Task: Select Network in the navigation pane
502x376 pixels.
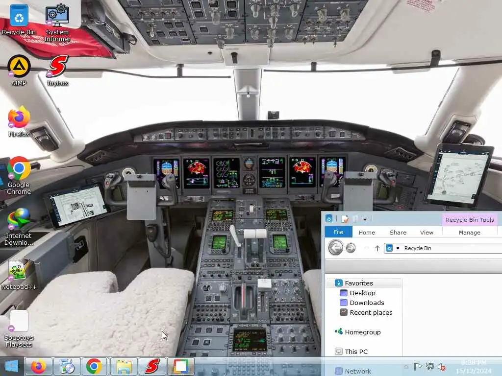Action: pos(357,371)
